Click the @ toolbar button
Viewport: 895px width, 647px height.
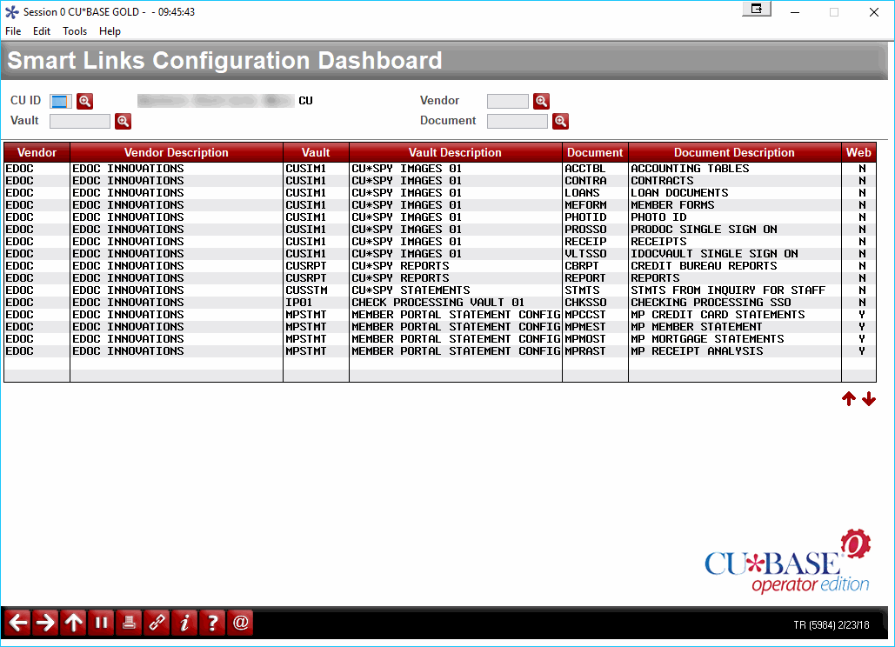[x=240, y=623]
